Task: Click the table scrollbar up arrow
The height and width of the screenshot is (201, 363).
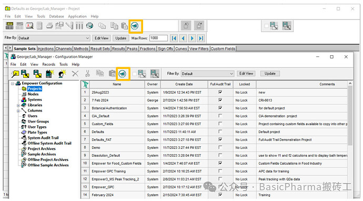Action: click(x=350, y=83)
